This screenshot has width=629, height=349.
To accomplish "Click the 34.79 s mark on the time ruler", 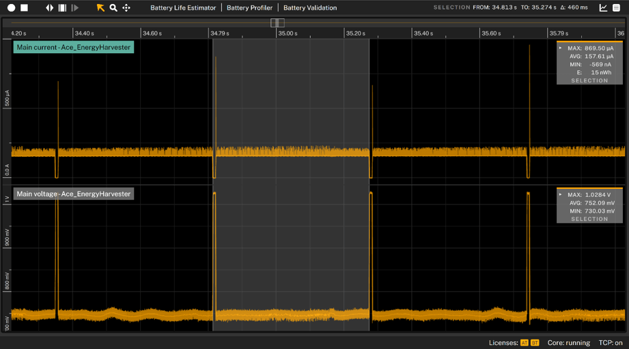I will pos(220,33).
